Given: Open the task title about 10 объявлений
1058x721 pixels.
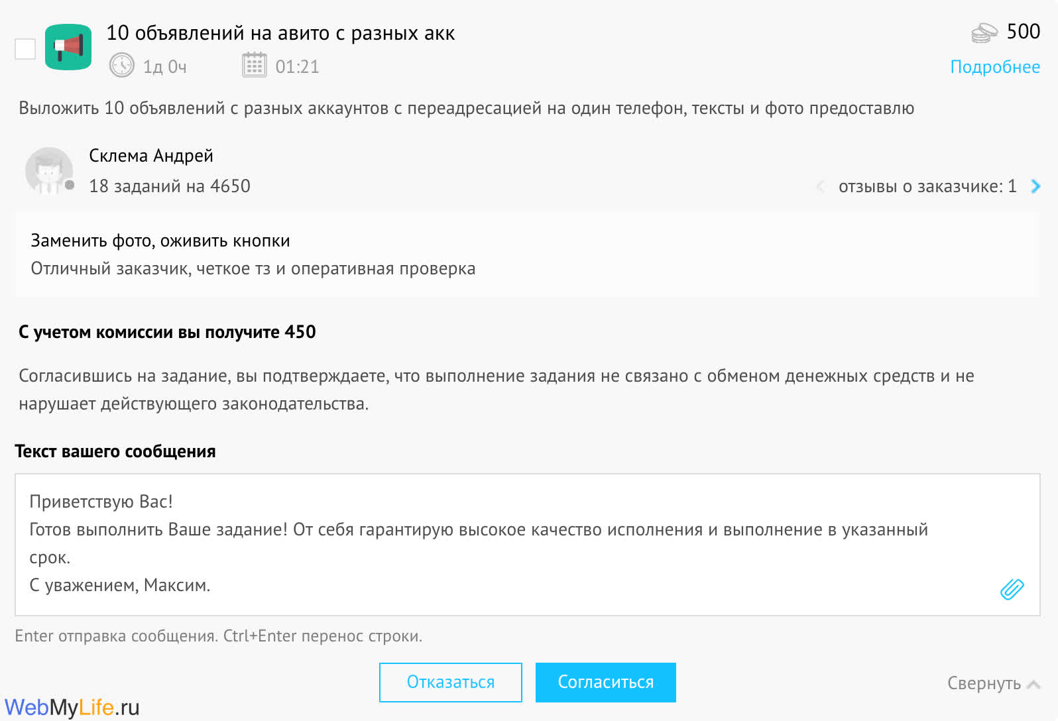Looking at the screenshot, I should click(x=280, y=33).
